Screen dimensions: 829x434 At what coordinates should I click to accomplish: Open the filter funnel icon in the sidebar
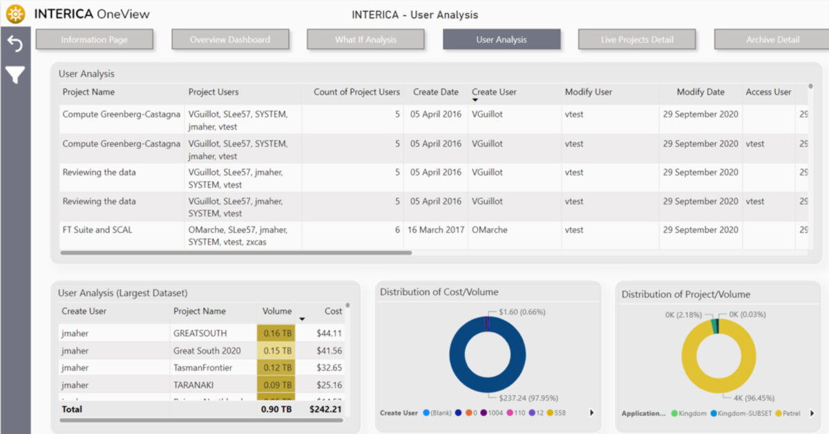15,74
